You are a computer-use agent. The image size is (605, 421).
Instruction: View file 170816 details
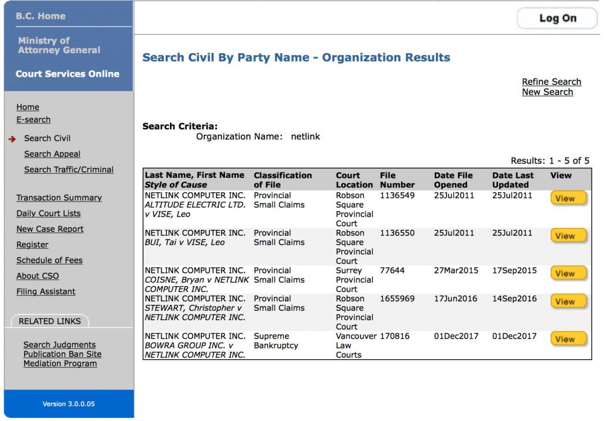pos(568,339)
